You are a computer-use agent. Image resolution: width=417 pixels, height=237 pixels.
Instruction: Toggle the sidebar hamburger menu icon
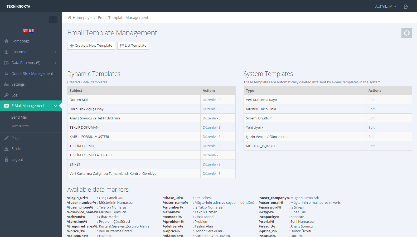[x=53, y=20]
